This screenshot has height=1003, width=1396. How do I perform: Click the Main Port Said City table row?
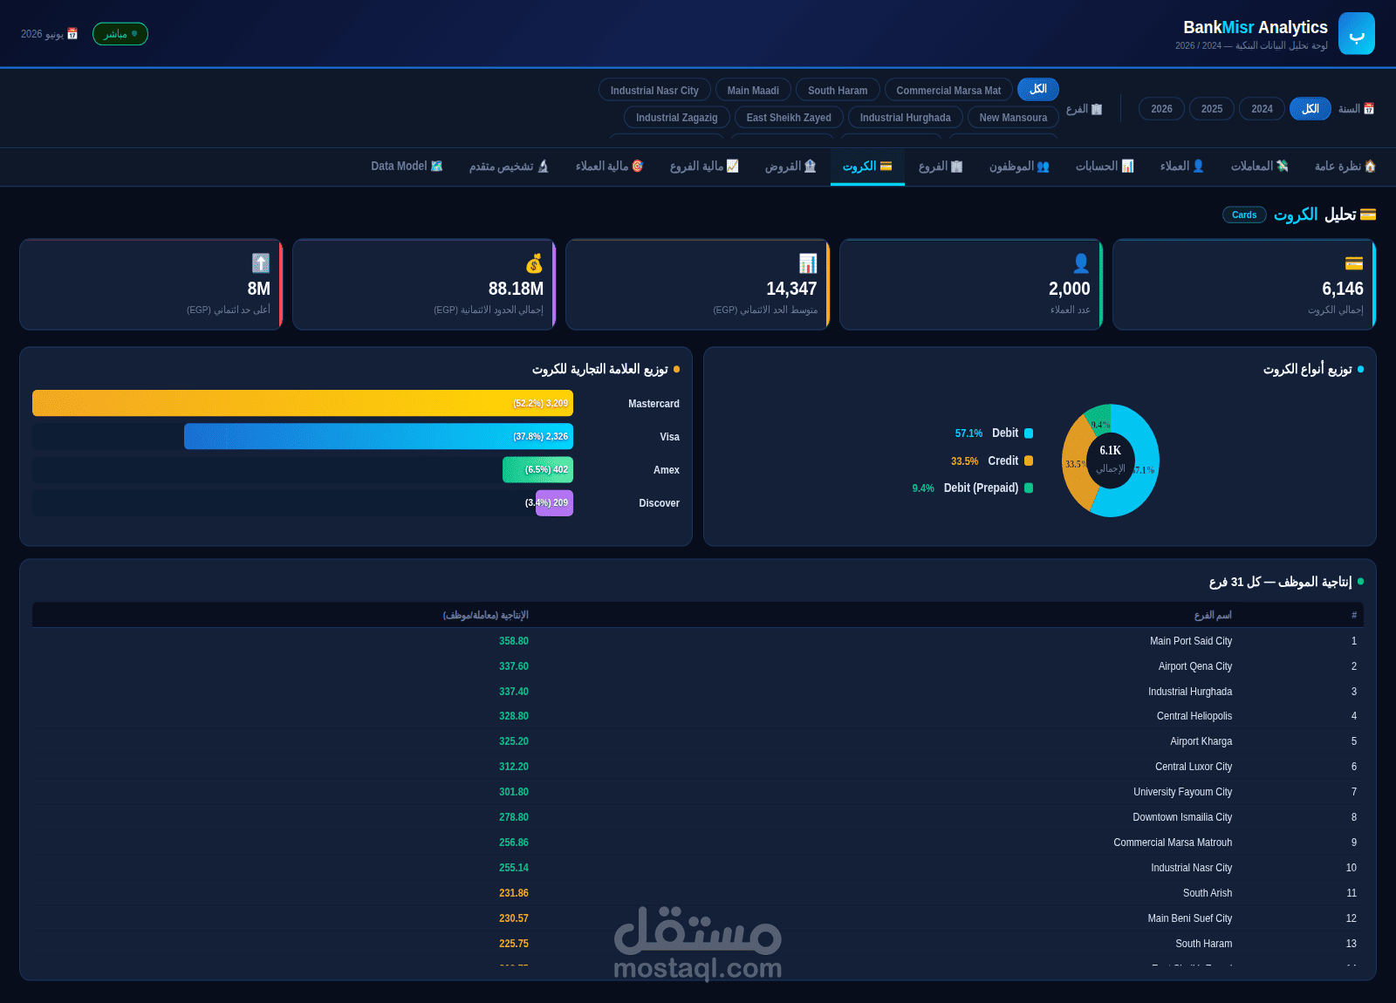pos(698,641)
